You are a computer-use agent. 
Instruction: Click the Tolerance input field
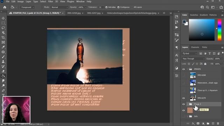[101, 7]
